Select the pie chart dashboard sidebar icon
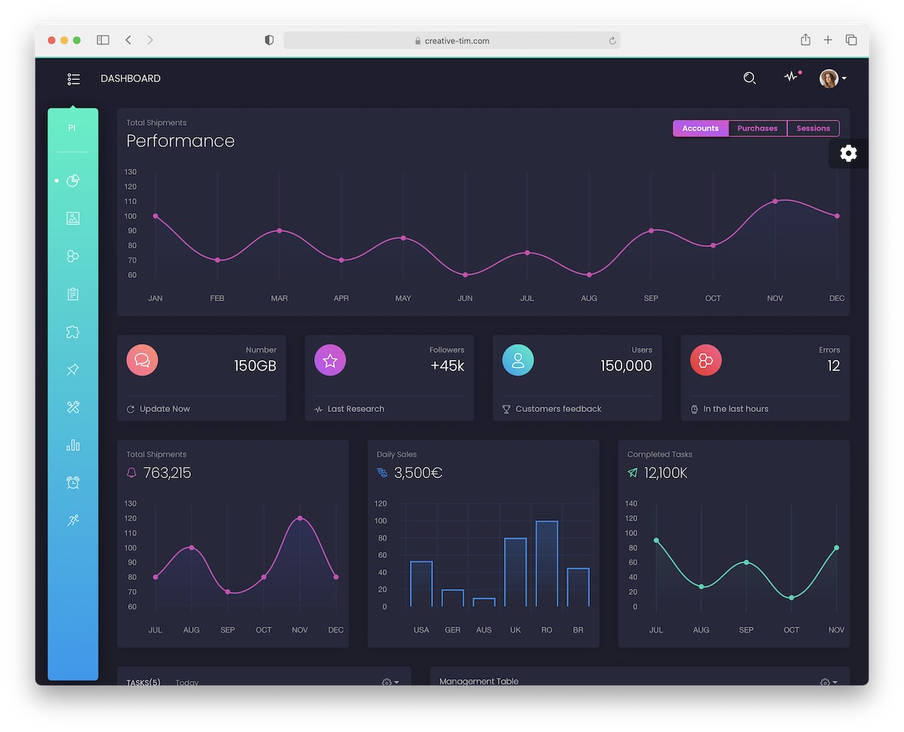This screenshot has width=904, height=732. click(x=73, y=181)
